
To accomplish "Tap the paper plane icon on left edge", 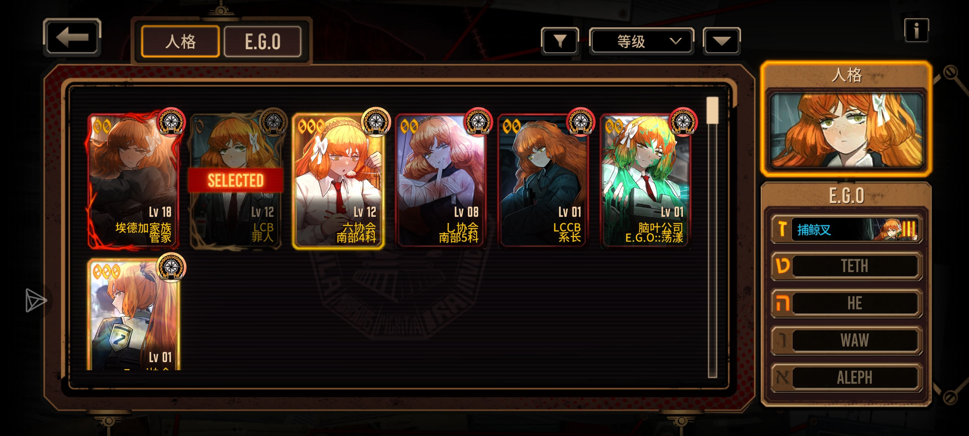I will click(36, 300).
